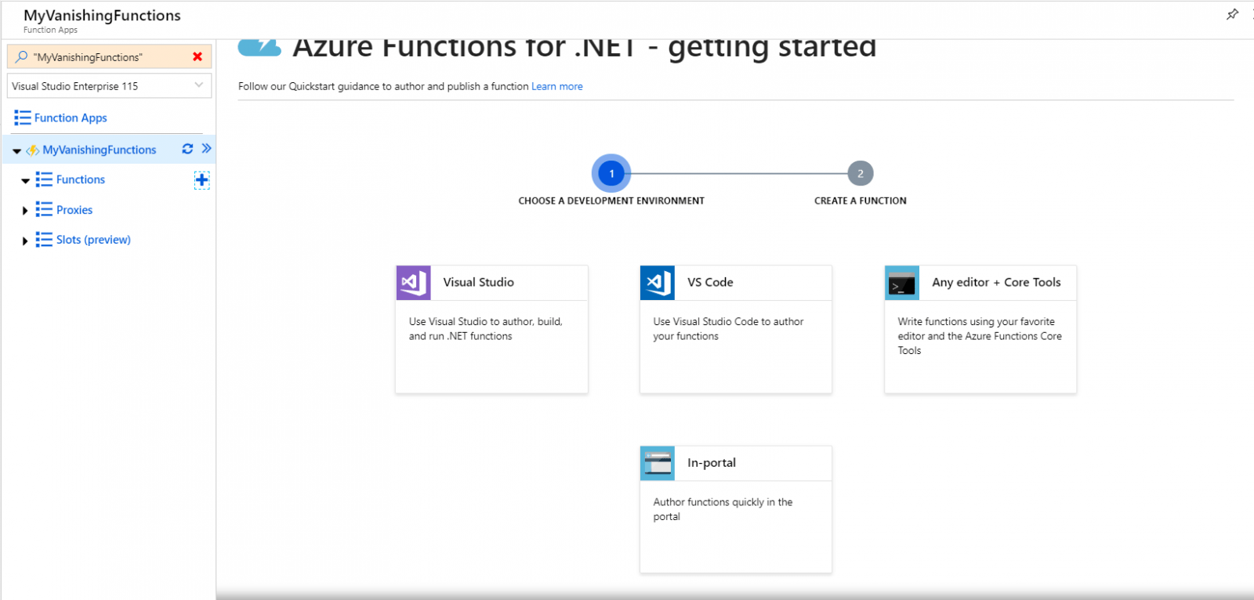Choose the Visual Studio card title

(x=479, y=283)
